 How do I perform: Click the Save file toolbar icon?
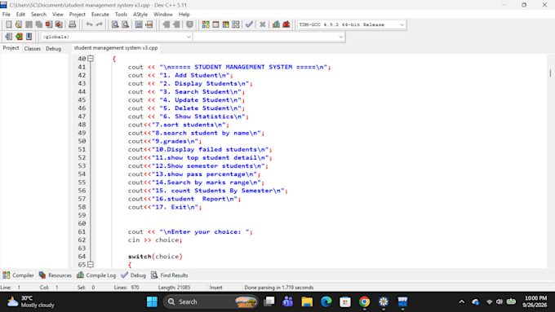29,24
